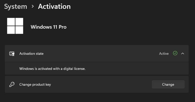195x102 pixels.
Task: Click the bottom-right pane of the Windows logo
Action: point(19,30)
